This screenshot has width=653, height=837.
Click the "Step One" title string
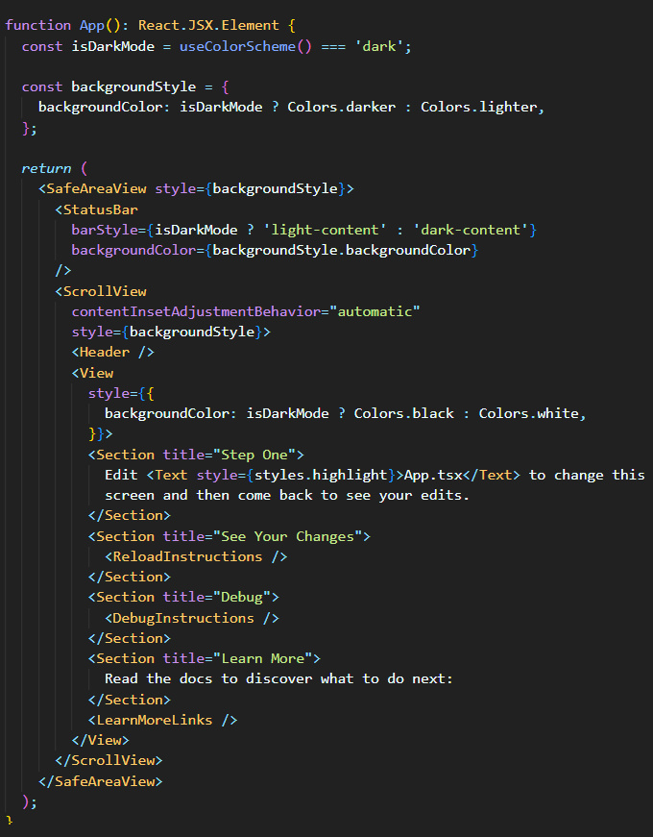pyautogui.click(x=254, y=455)
